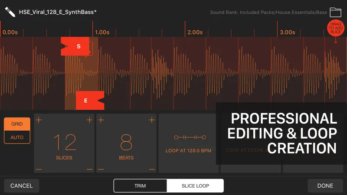The height and width of the screenshot is (195, 347).
Task: Increase beats with top-left plus
Action: coord(101,120)
